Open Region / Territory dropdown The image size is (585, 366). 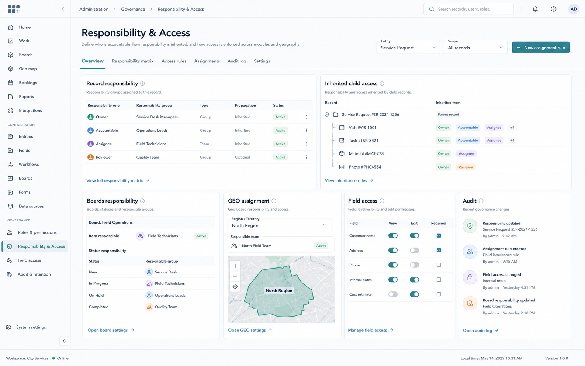coord(280,225)
